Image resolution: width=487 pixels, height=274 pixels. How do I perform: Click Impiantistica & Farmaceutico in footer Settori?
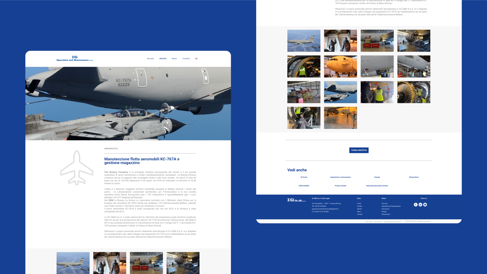(x=391, y=206)
